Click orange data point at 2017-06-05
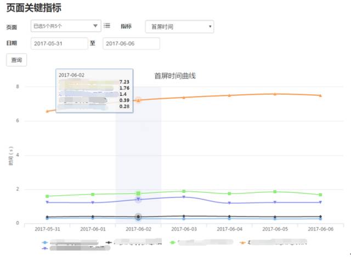This screenshot has width=351, height=257. 275,94
